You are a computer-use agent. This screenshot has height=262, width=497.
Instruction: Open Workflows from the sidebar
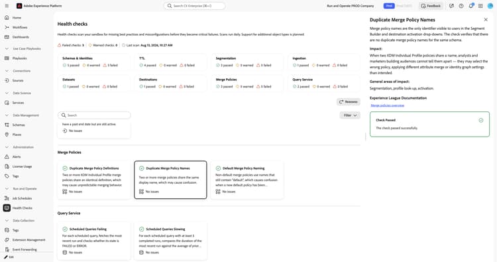click(20, 27)
